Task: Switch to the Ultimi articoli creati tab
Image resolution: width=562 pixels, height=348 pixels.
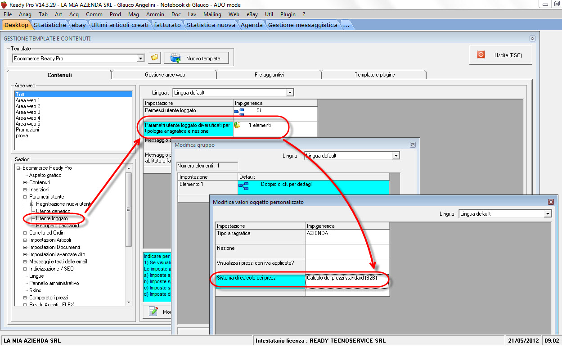Action: pyautogui.click(x=120, y=25)
